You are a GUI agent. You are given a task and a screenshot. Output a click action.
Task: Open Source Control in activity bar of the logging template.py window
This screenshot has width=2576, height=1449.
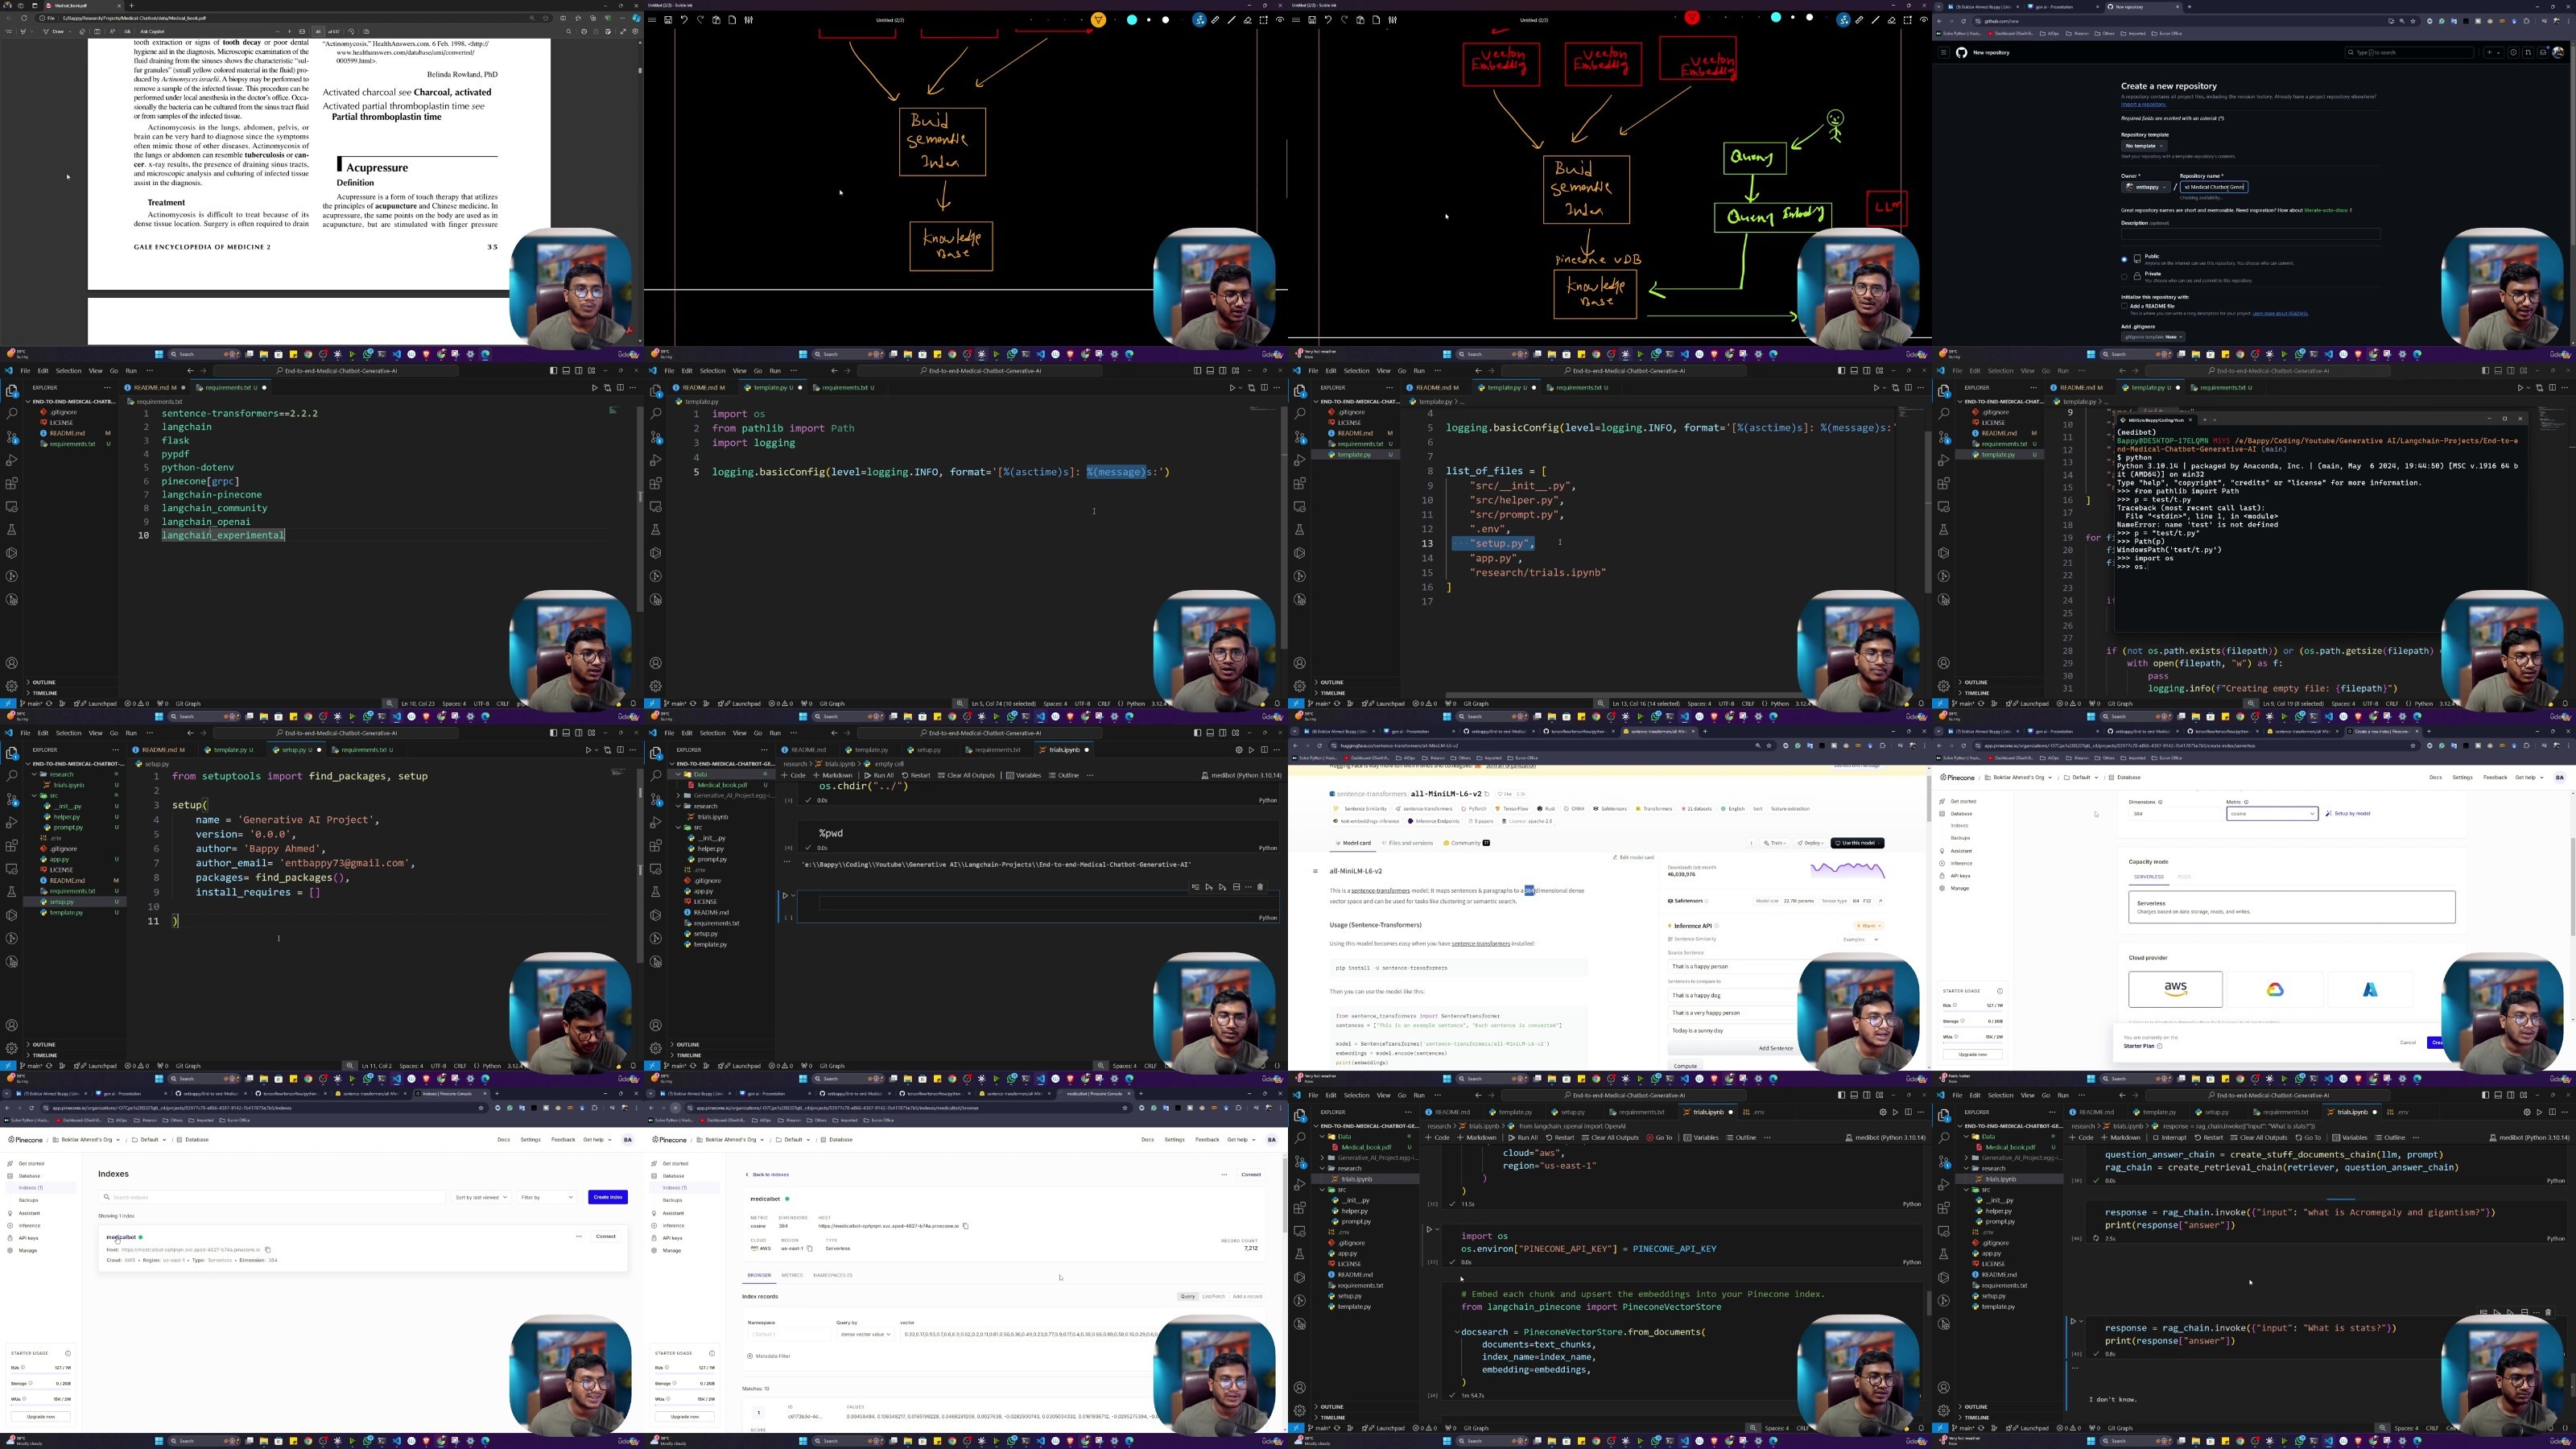tap(656, 437)
